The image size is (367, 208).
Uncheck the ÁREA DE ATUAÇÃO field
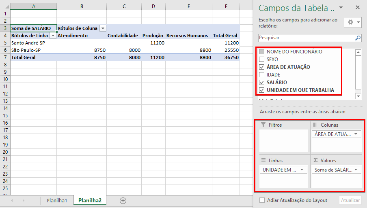262,67
